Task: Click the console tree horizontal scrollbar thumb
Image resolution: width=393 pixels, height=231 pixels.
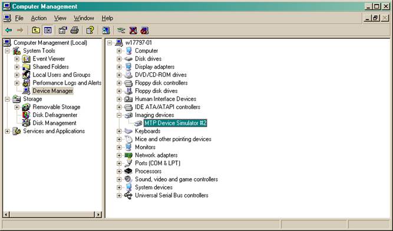Action: click(52, 215)
